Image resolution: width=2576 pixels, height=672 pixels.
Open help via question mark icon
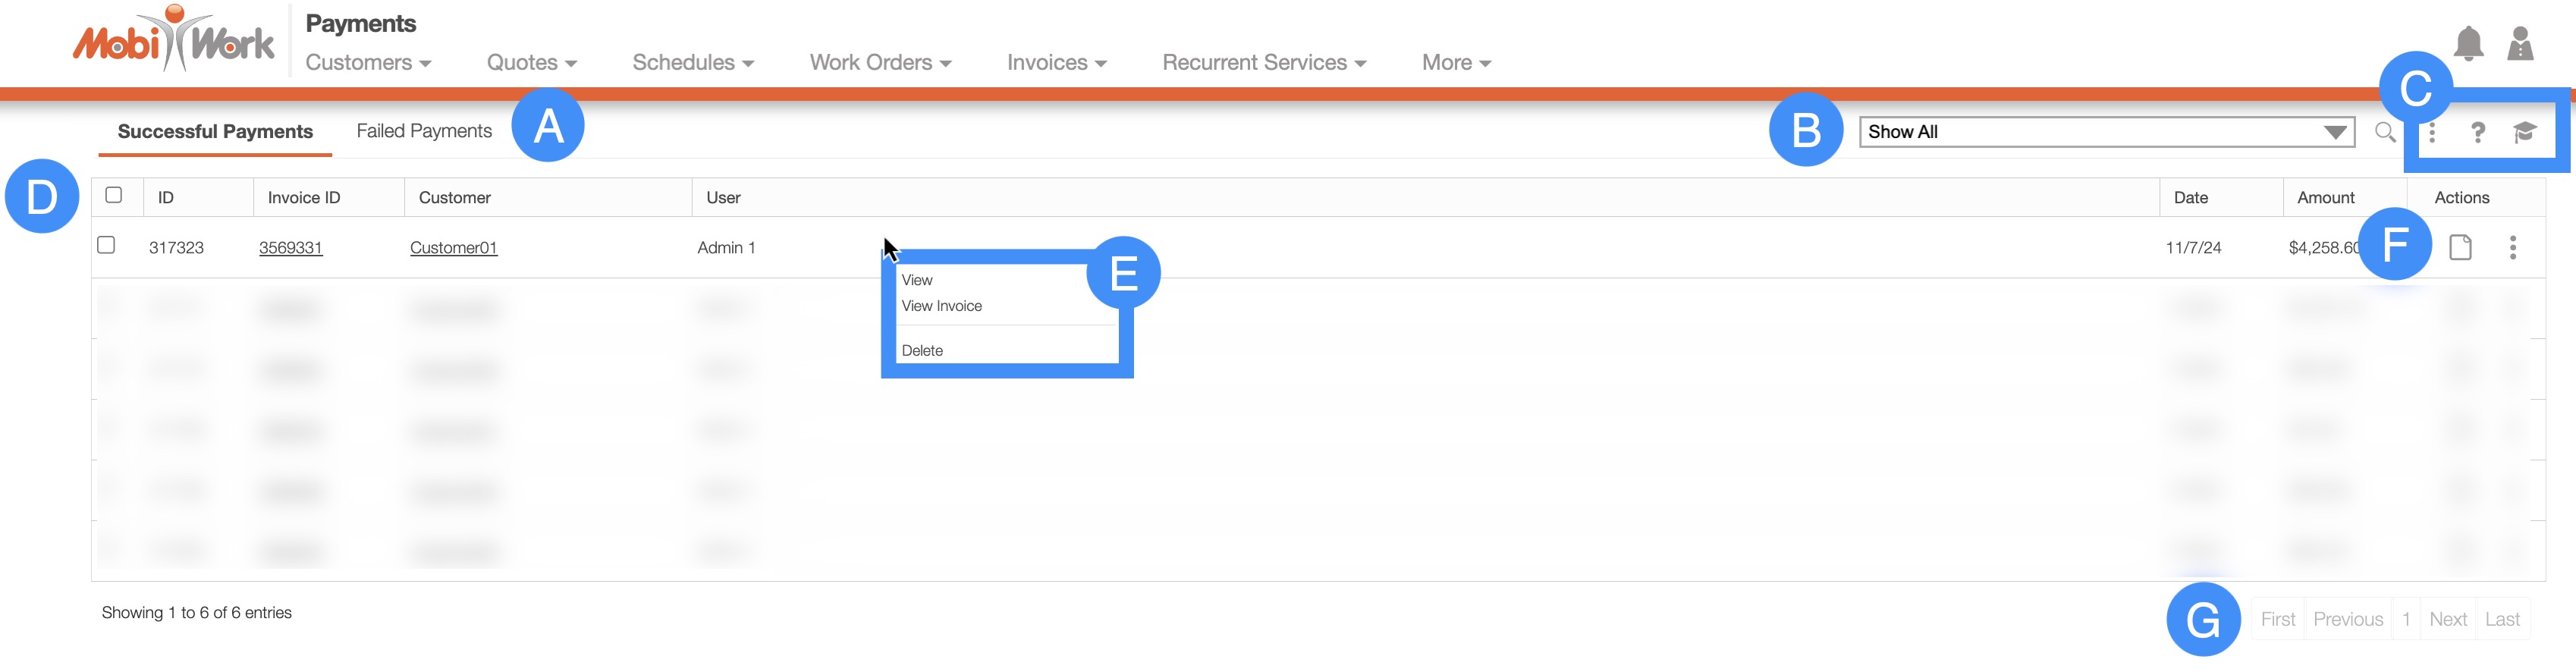pos(2477,132)
